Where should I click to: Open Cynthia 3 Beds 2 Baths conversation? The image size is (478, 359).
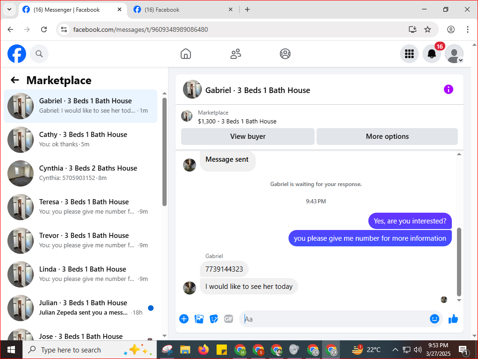point(80,173)
